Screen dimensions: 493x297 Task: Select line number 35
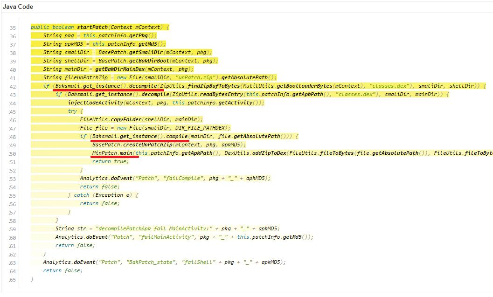tap(12, 27)
